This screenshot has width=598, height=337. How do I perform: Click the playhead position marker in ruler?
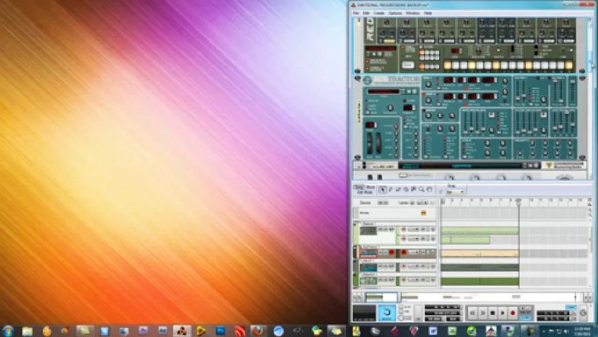[x=519, y=201]
